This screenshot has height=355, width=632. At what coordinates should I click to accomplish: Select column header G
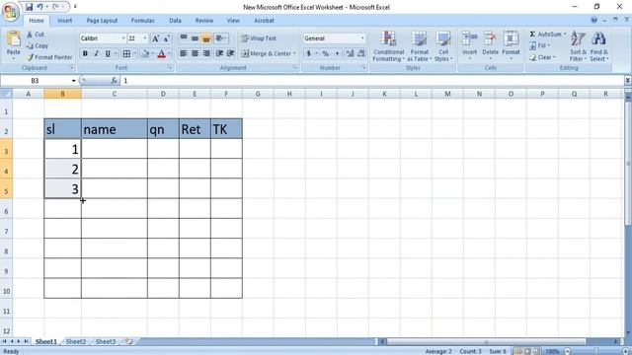point(258,94)
